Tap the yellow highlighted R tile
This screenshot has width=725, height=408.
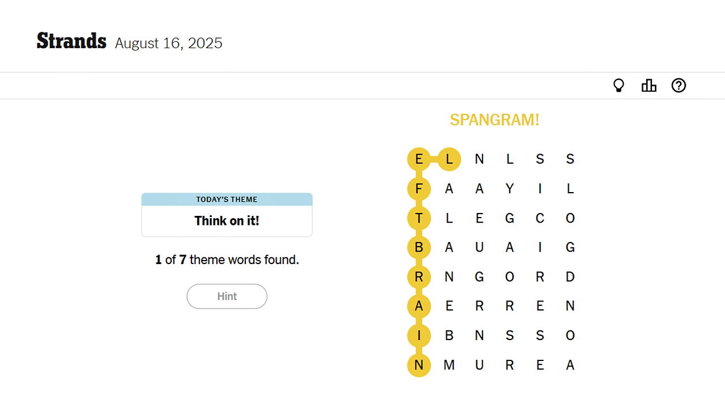[x=419, y=277]
